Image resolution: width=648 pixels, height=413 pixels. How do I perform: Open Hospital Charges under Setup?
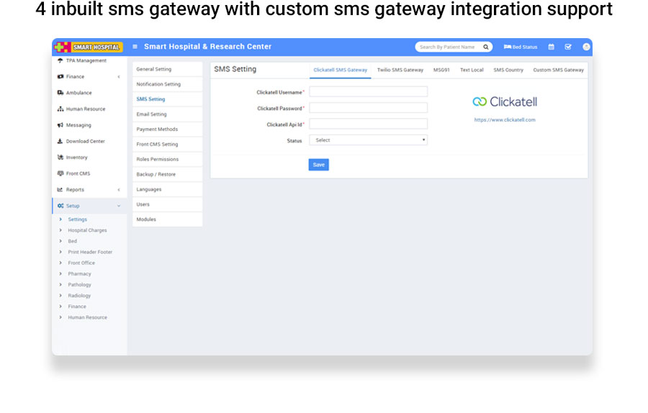[87, 230]
